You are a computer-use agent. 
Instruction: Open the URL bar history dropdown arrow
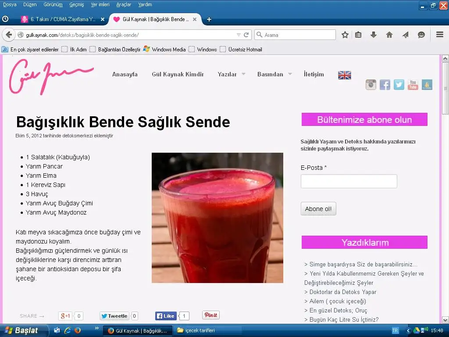(x=239, y=35)
